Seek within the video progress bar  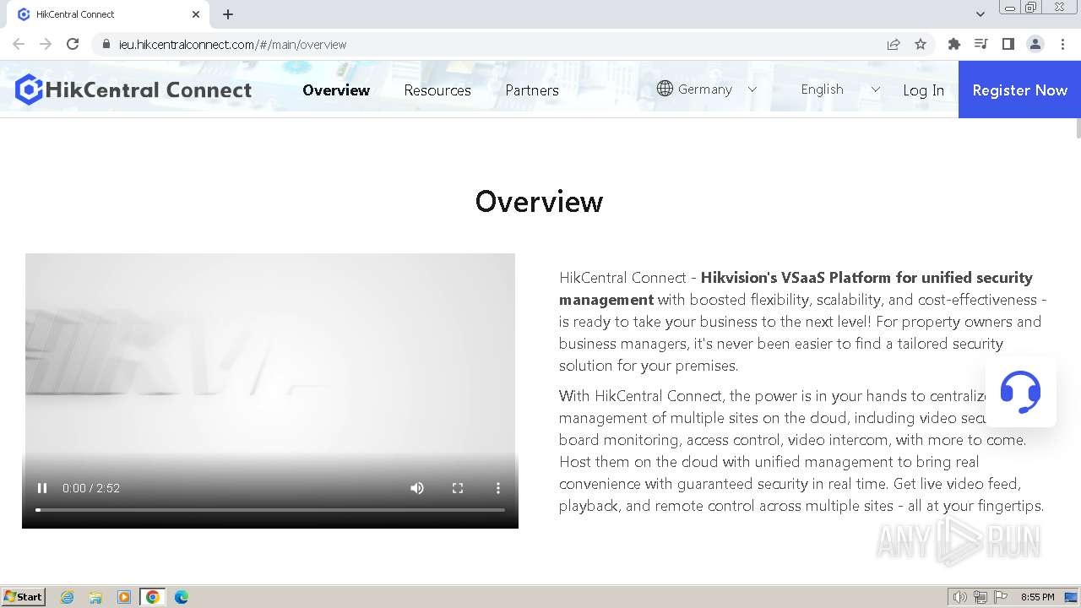pos(270,510)
